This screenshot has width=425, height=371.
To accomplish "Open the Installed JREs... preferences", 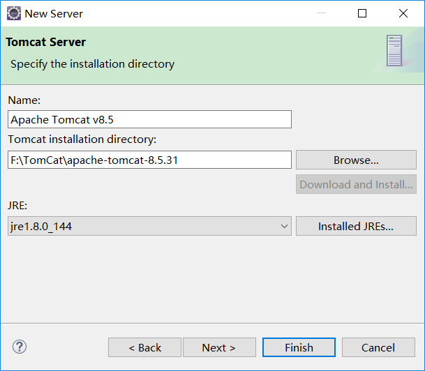I will coord(356,226).
